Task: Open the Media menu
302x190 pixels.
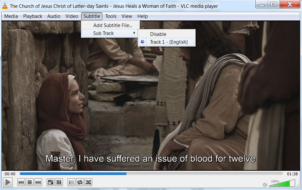Action: coord(11,16)
